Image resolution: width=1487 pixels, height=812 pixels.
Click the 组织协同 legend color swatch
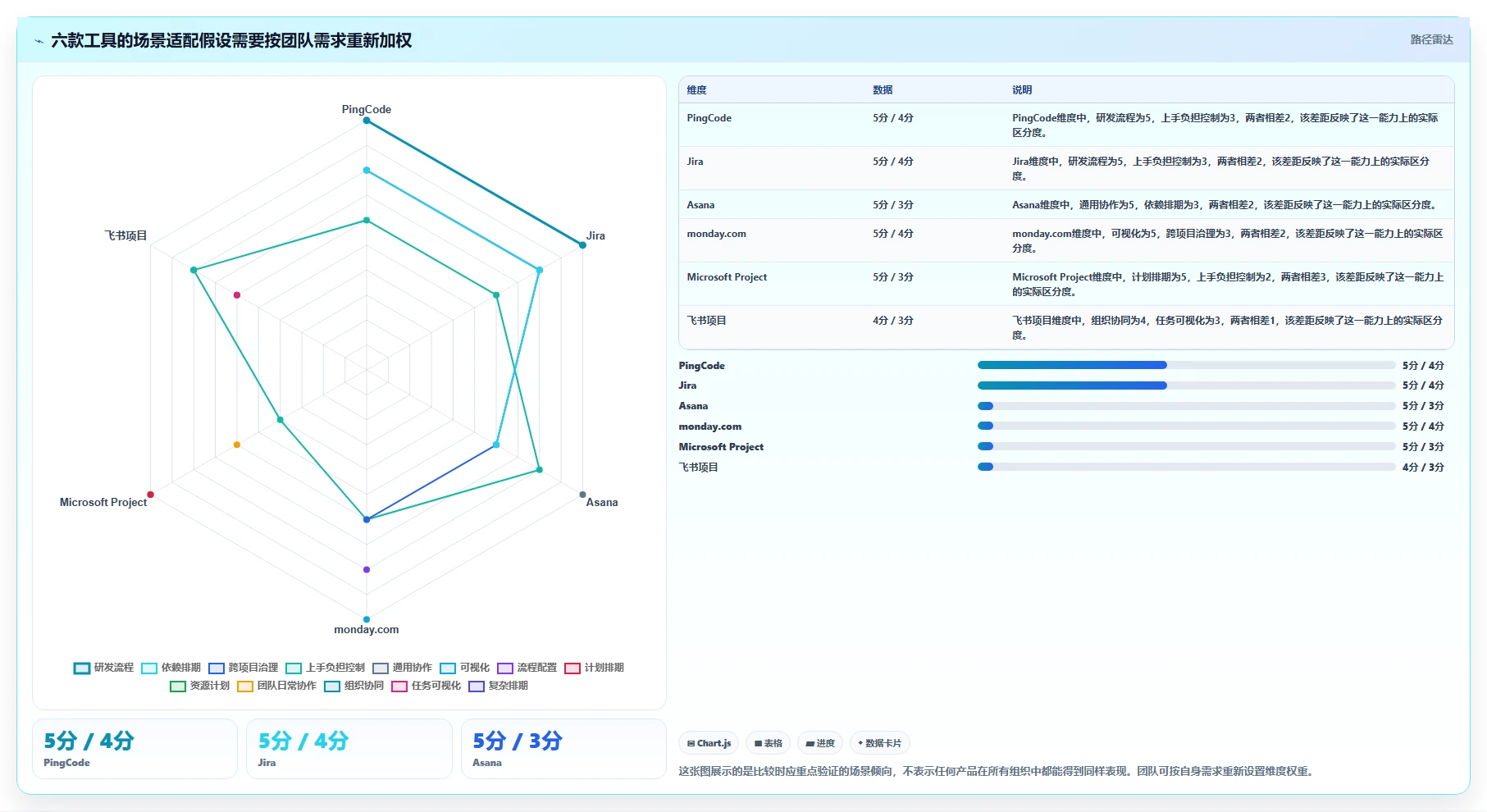point(332,687)
